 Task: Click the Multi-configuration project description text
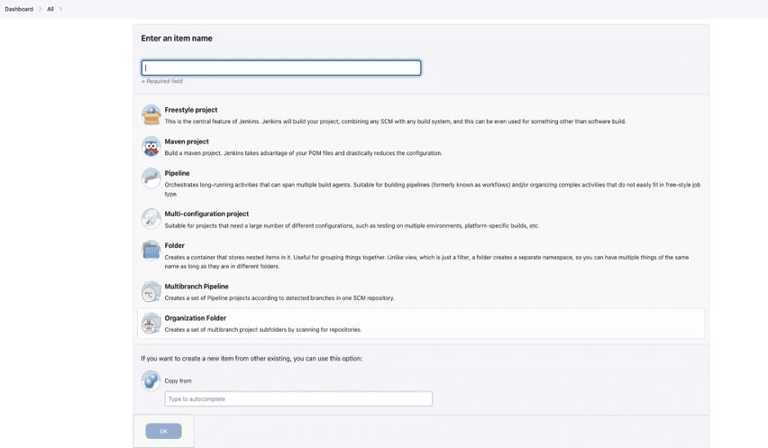(x=352, y=225)
